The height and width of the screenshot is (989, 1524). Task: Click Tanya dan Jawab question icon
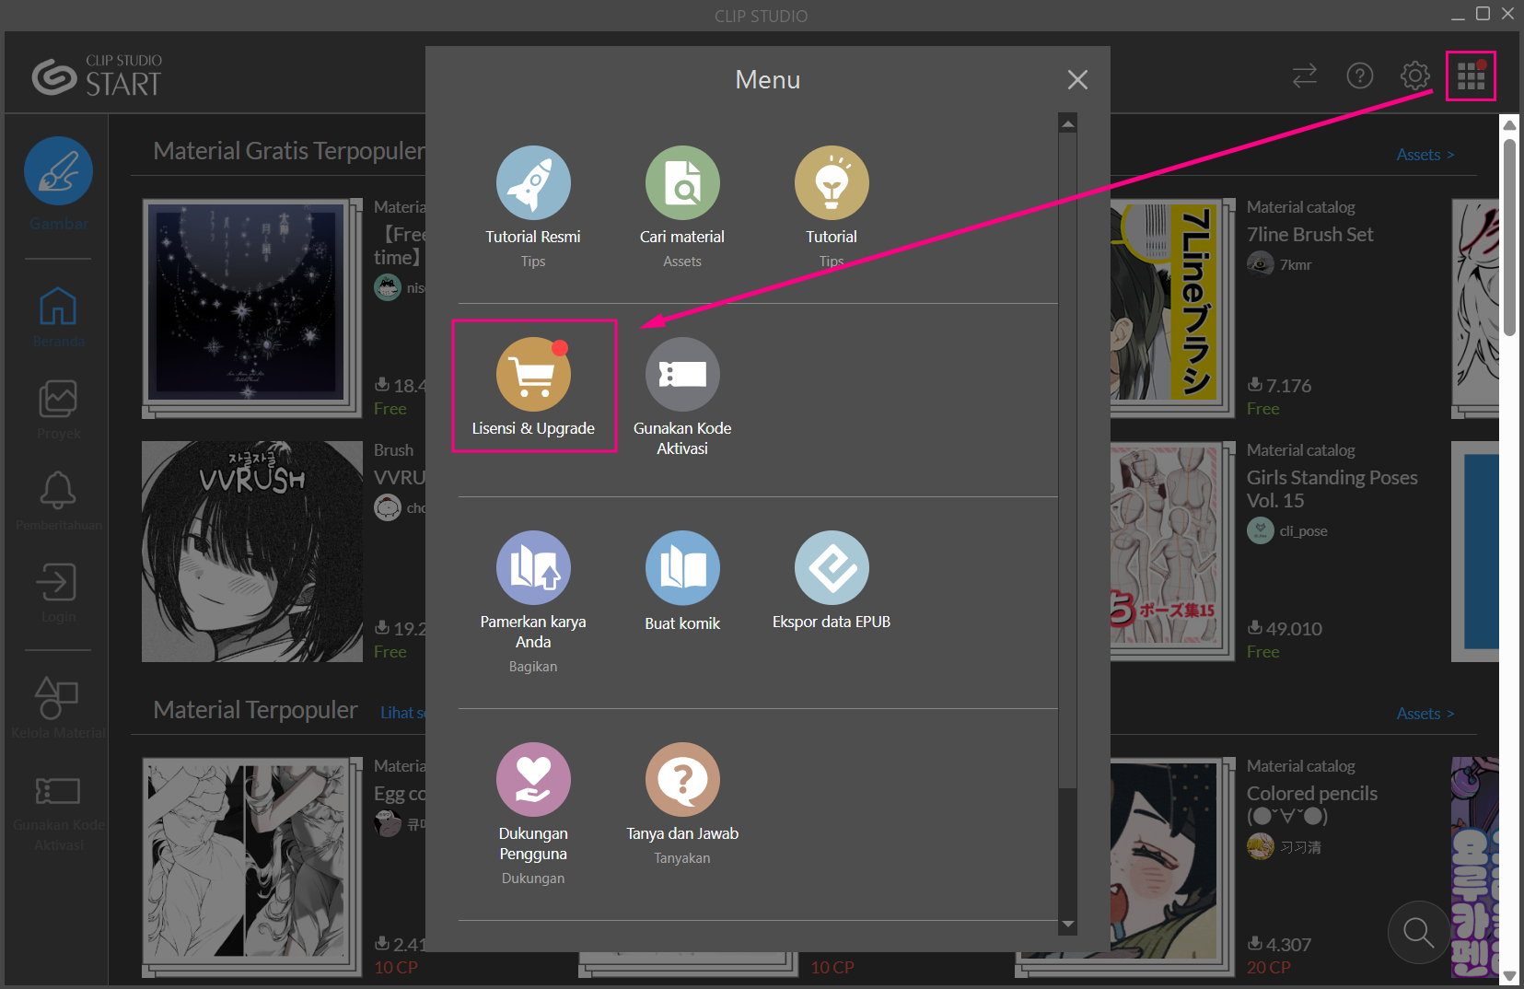[682, 780]
